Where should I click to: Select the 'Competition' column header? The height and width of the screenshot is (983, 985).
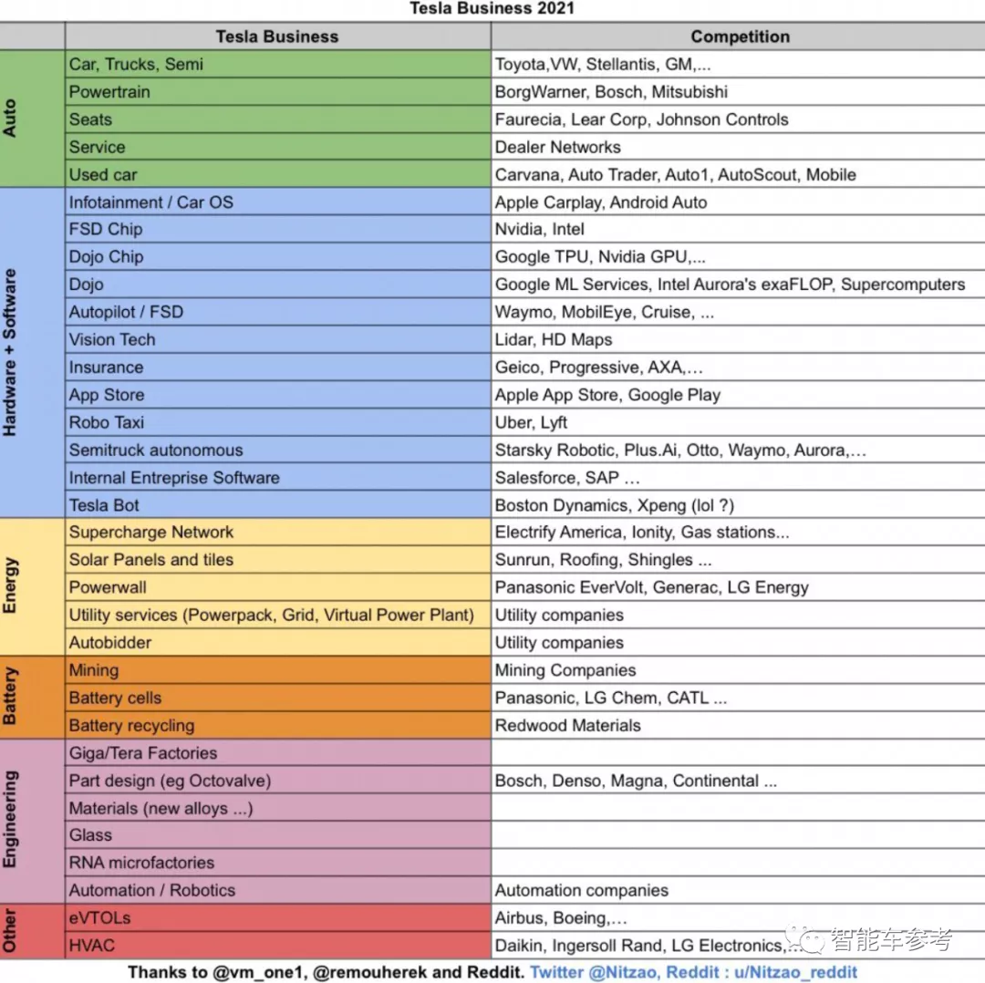[739, 37]
